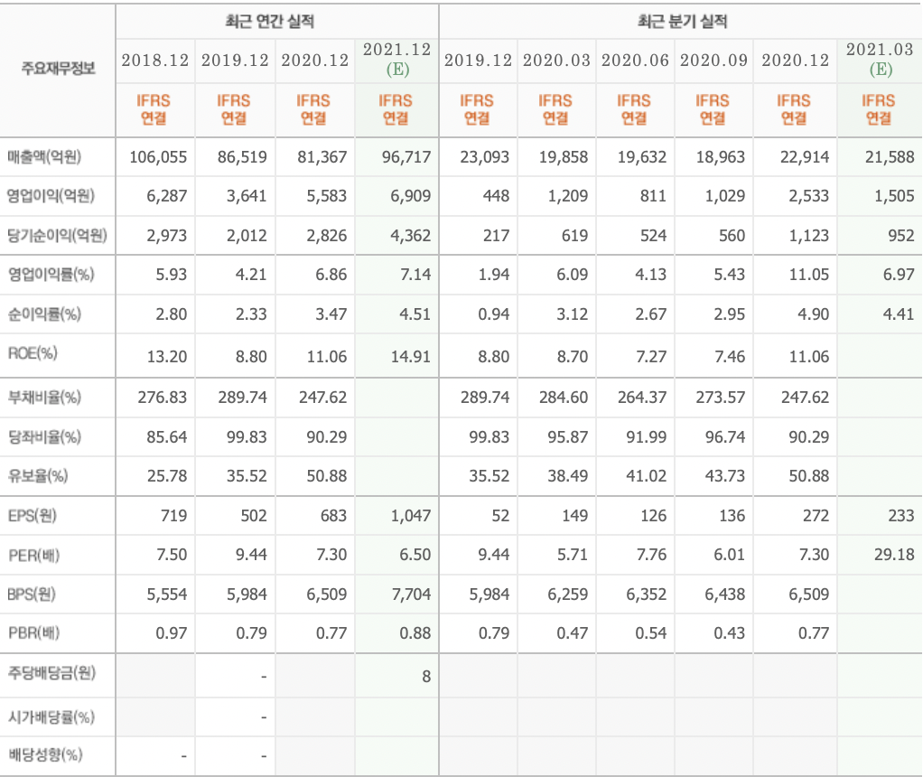Click the 매출액(억원) row label
Image resolution: width=923 pixels, height=777 pixels.
tap(44, 156)
